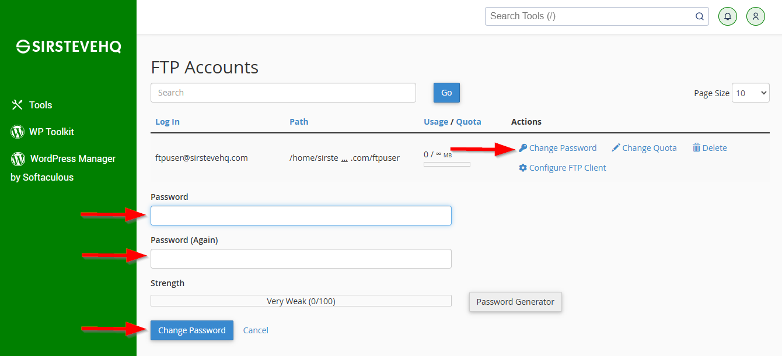The height and width of the screenshot is (356, 782).
Task: Click the ftpuser@sirstevehq.com login text
Action: click(x=201, y=158)
